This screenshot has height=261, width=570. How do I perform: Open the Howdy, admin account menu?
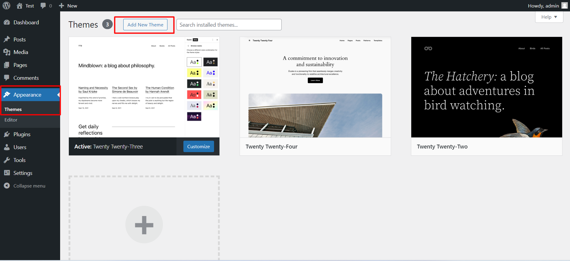[547, 6]
